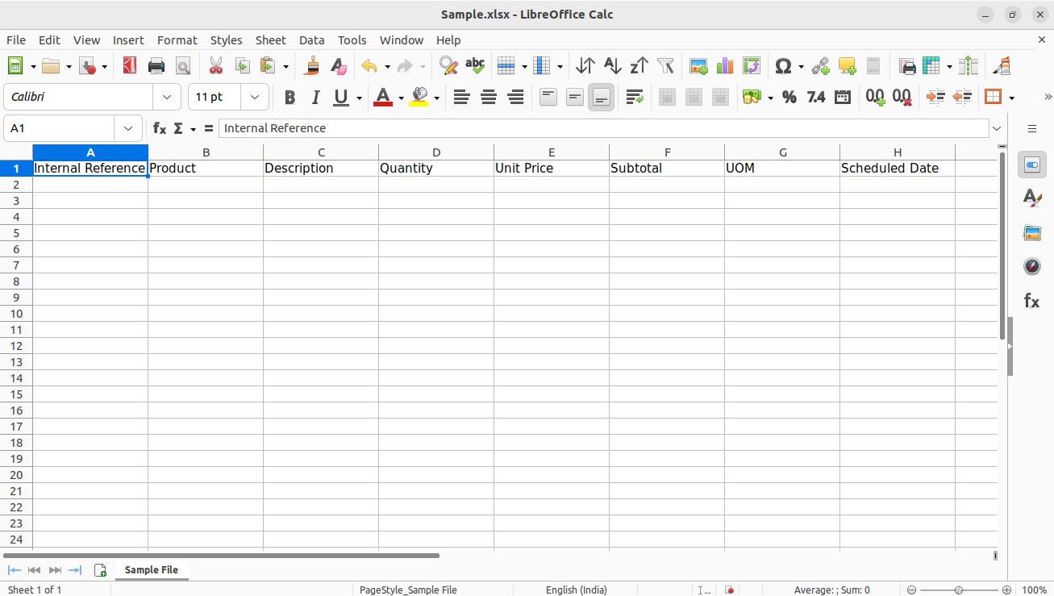Sort descending
Screen dimensions: 1054x596
639,66
